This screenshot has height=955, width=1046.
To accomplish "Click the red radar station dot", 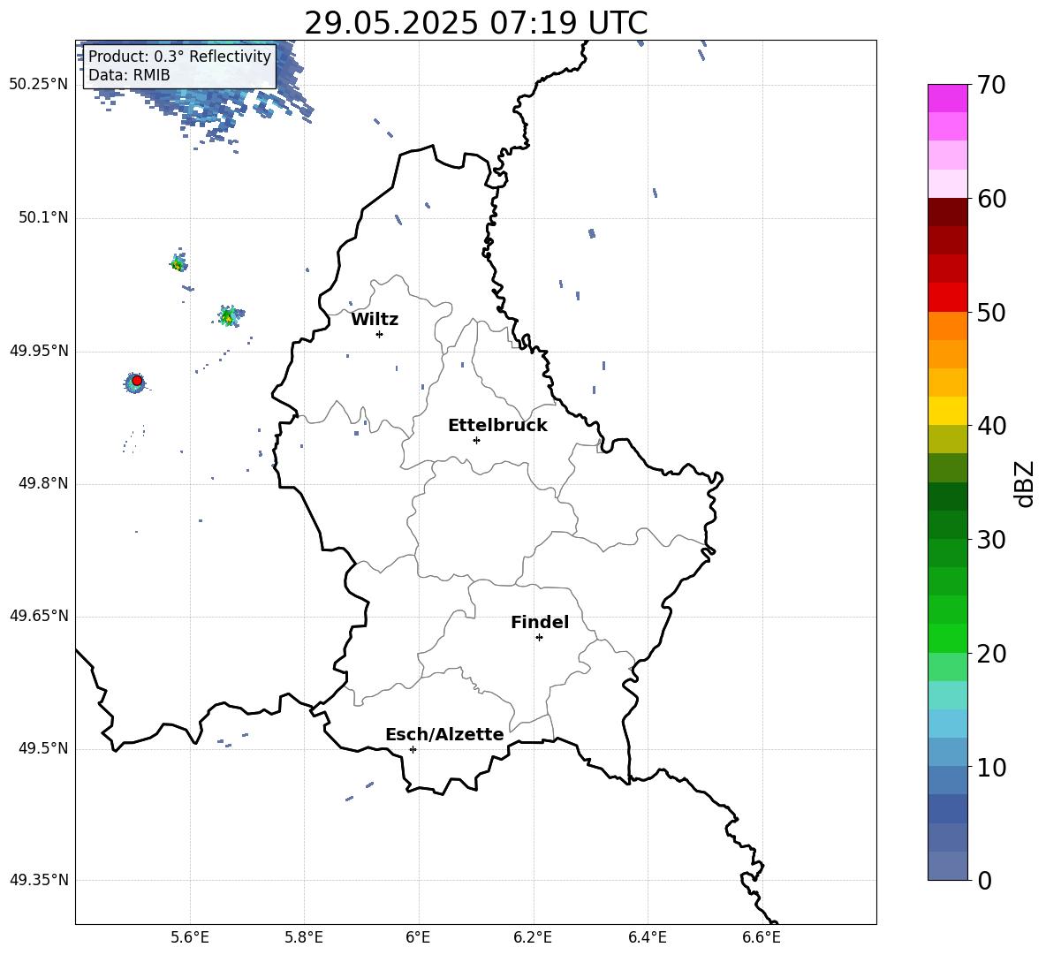I will (137, 381).
